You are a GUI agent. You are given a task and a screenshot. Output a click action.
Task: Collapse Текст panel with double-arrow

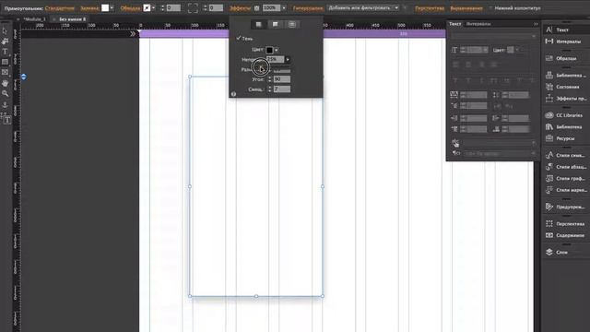tap(536, 24)
